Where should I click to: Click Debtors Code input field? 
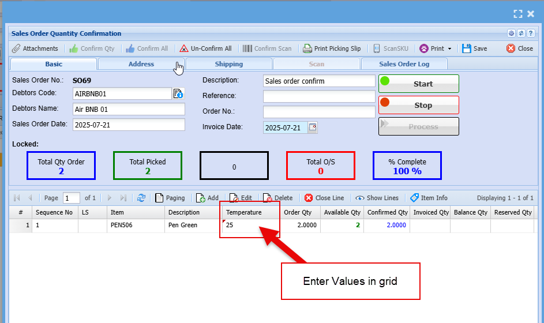pos(122,93)
